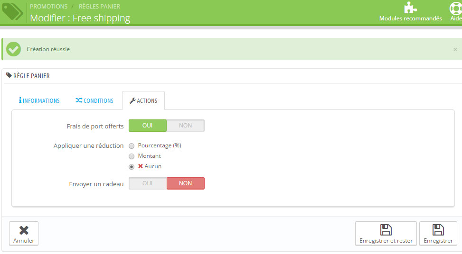The width and height of the screenshot is (462, 254).
Task: Click the Modifier : Free shipping title
Action: 80,18
